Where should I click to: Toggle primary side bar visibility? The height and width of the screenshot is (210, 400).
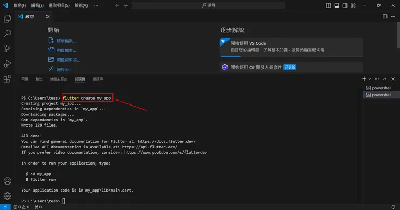[x=329, y=5]
